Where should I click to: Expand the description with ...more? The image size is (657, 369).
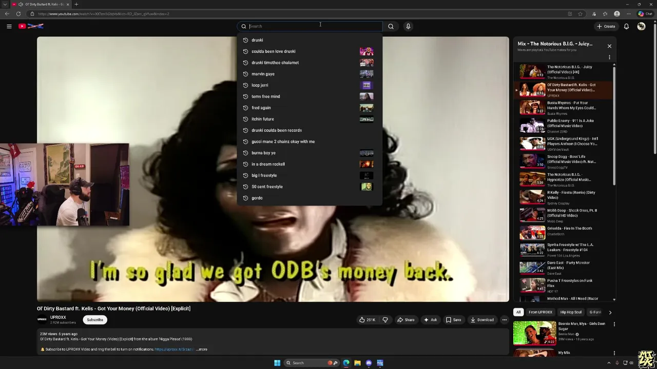(x=202, y=350)
